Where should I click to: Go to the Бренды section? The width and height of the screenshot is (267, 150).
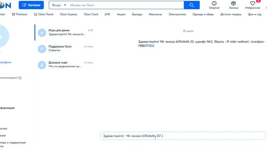pos(137,14)
